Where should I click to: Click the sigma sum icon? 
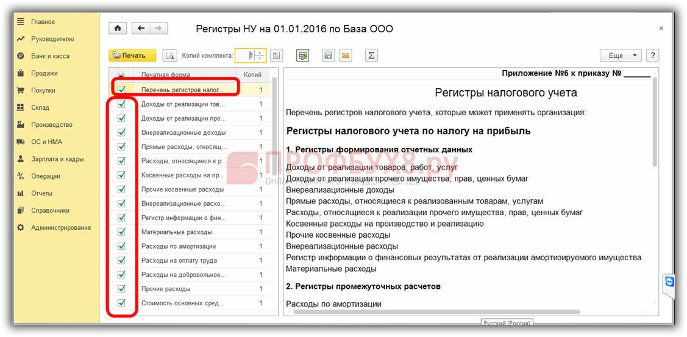click(371, 55)
